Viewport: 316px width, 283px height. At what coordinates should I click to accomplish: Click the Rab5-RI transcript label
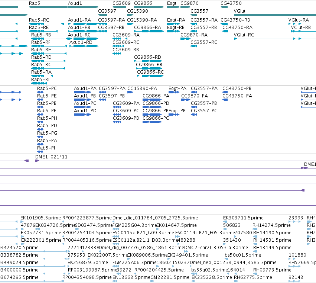point(40,80)
